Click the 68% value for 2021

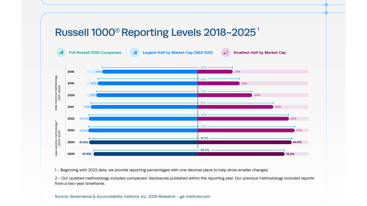pyautogui.click(x=278, y=107)
